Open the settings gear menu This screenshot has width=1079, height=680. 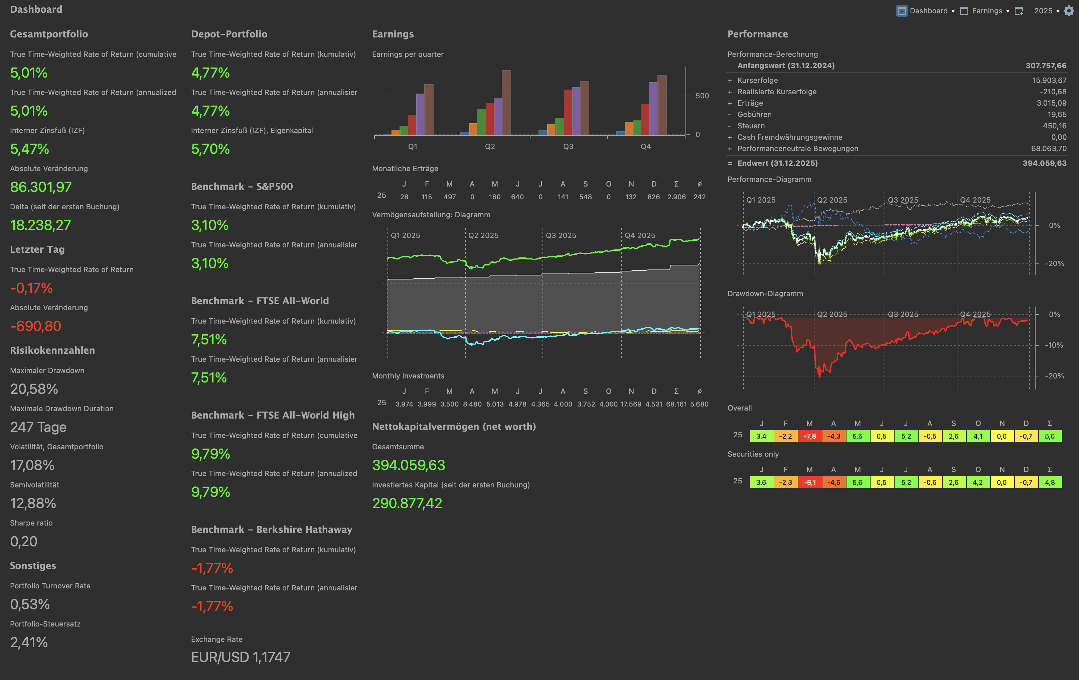coord(1069,11)
